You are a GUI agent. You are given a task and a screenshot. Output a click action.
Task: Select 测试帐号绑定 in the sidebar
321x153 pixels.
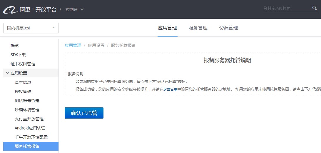click(x=27, y=101)
